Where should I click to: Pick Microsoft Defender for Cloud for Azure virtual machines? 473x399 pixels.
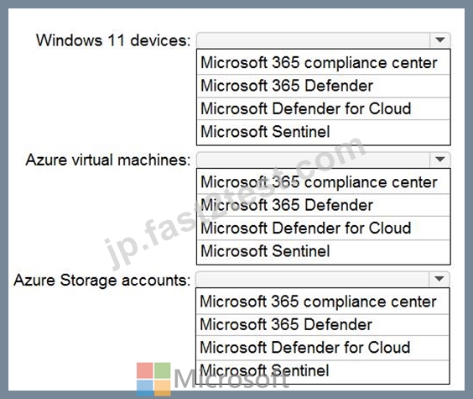tap(324, 228)
